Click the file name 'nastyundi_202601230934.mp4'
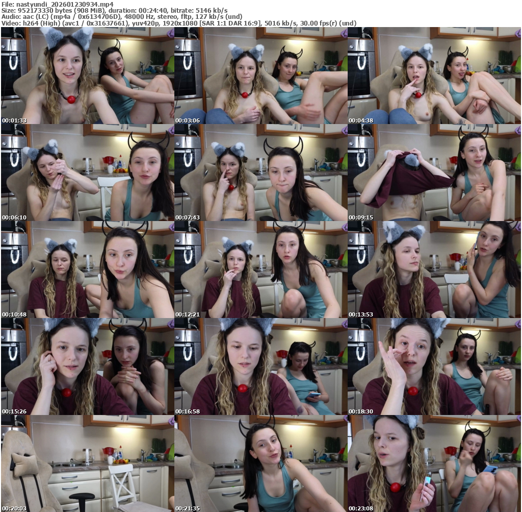522x512 pixels. [x=65, y=4]
